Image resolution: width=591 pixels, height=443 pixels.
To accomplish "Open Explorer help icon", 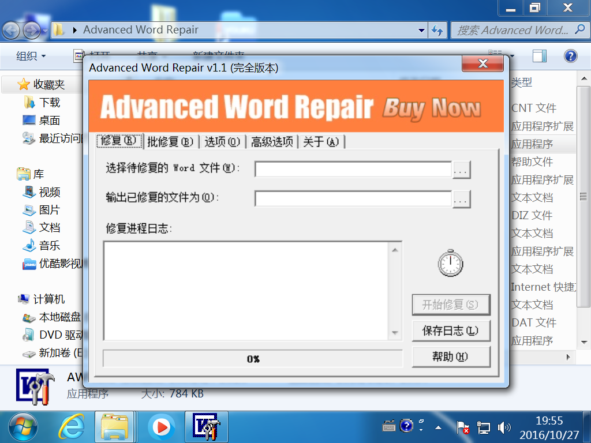I will coord(571,56).
